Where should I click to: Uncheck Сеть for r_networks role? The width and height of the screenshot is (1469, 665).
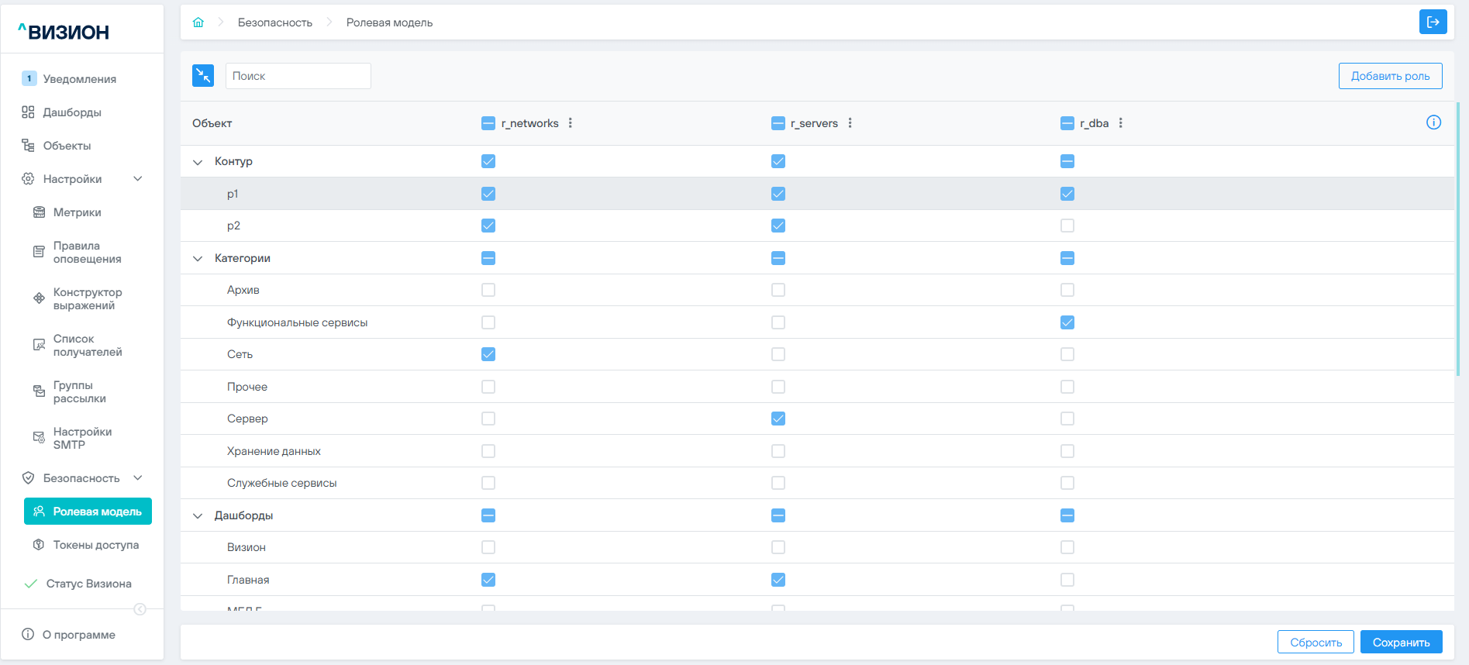tap(488, 354)
